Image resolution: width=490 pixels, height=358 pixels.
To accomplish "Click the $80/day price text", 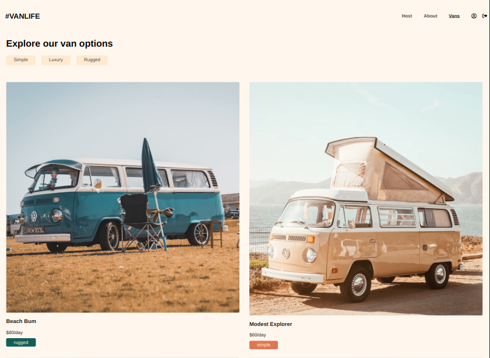I will (15, 333).
